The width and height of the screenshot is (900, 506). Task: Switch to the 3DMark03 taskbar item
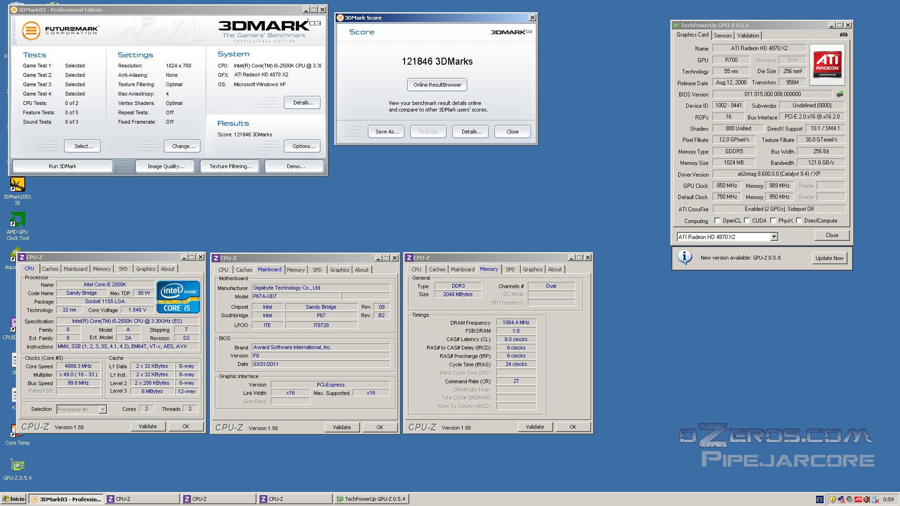click(66, 499)
